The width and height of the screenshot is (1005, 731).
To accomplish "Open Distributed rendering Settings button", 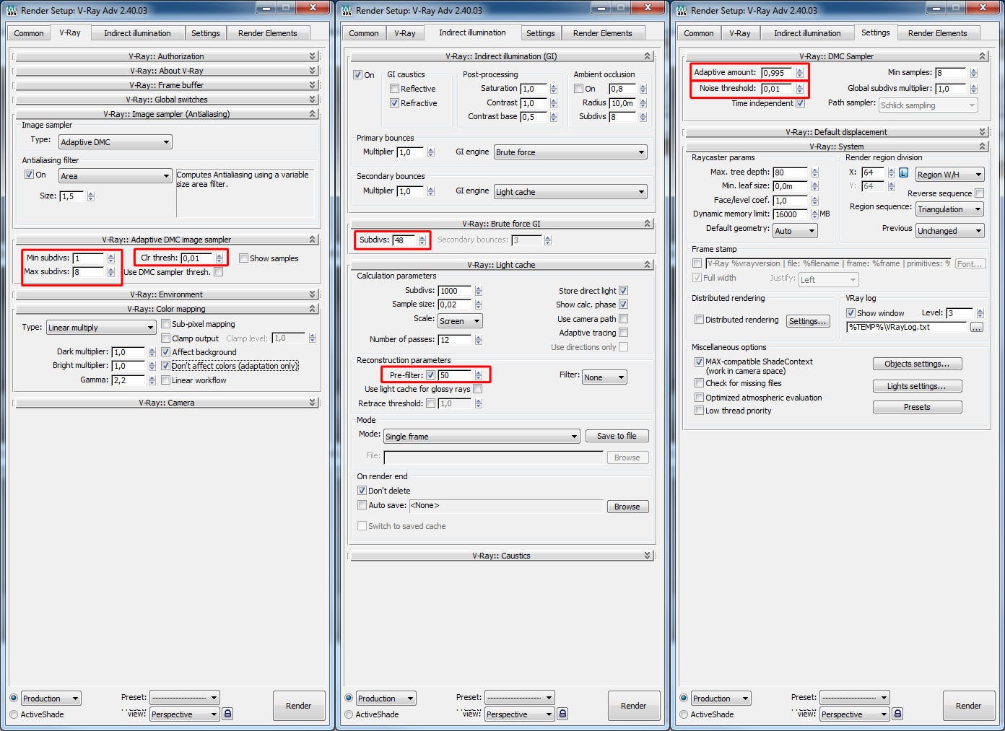I will [808, 321].
